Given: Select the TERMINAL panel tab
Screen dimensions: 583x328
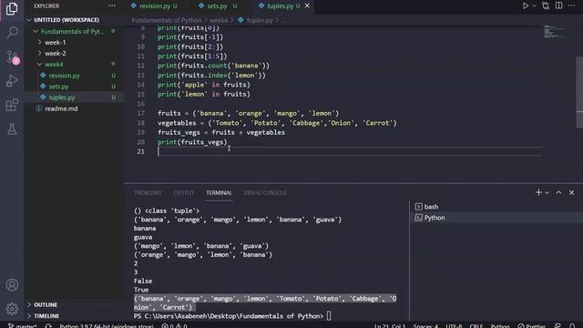Looking at the screenshot, I should [x=219, y=192].
